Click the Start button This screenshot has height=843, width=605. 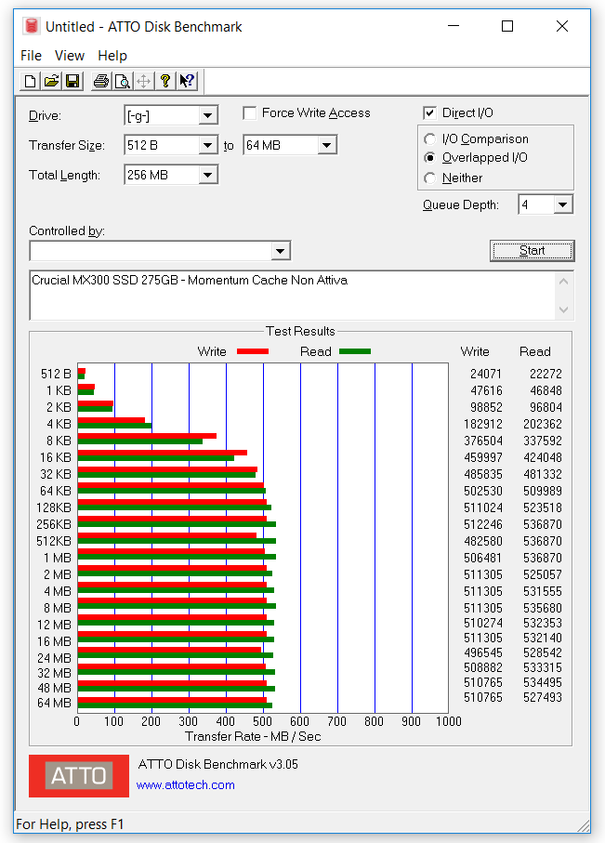pyautogui.click(x=532, y=251)
